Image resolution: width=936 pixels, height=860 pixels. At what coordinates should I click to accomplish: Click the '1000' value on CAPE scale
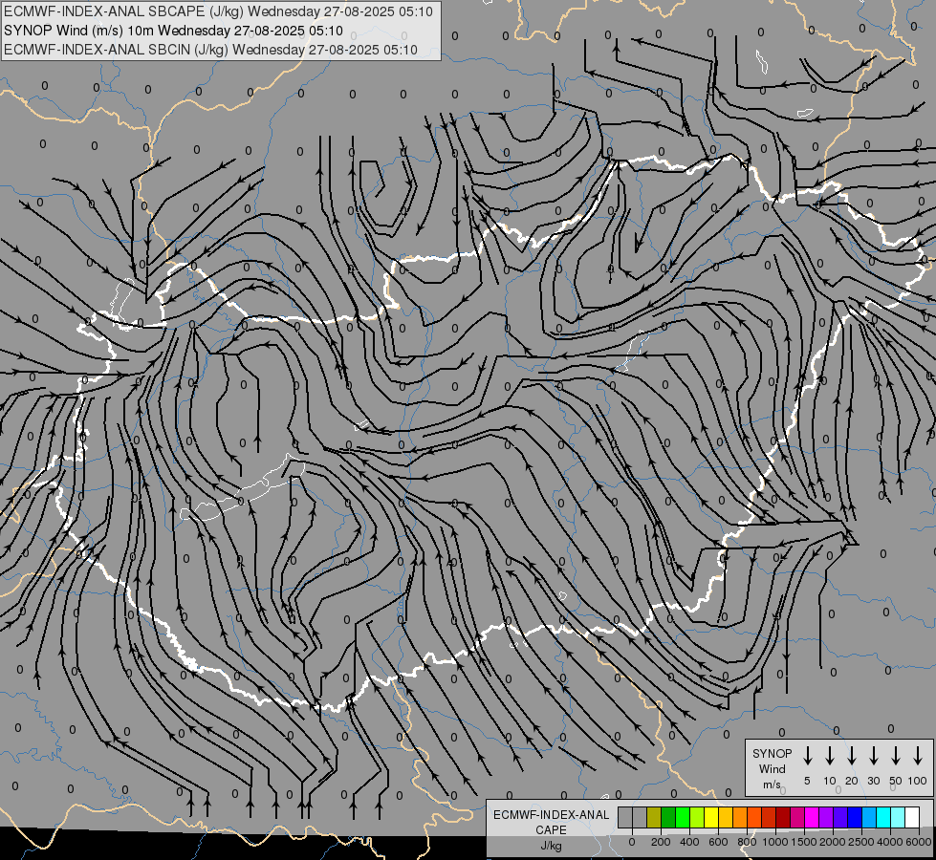pos(775,842)
